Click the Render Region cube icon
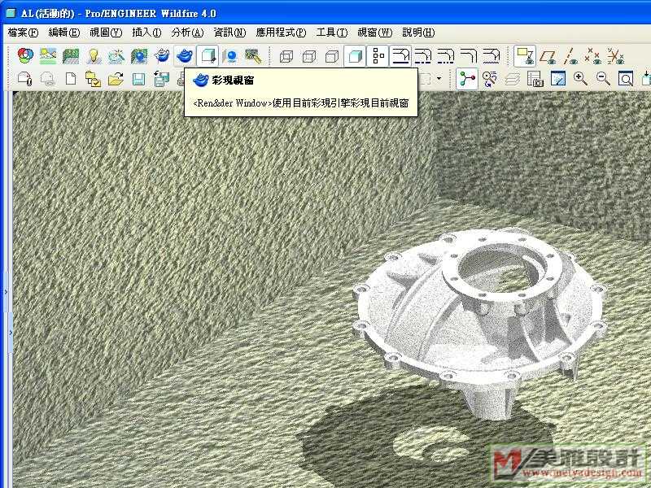Screen dimensions: 651x488 (208, 55)
